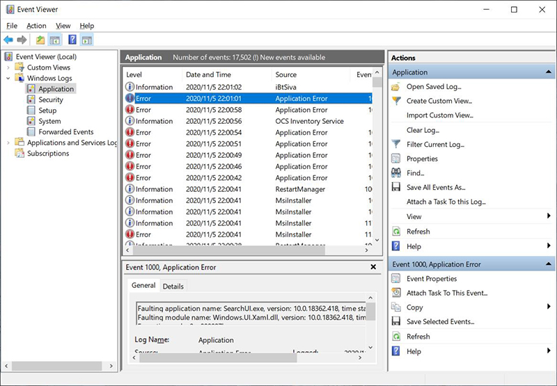The image size is (557, 386).
Task: Switch to the Details tab
Action: coord(173,286)
